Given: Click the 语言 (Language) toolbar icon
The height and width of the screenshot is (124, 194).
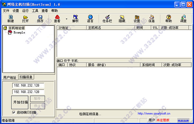Looking at the screenshot, I should [x=90, y=17].
